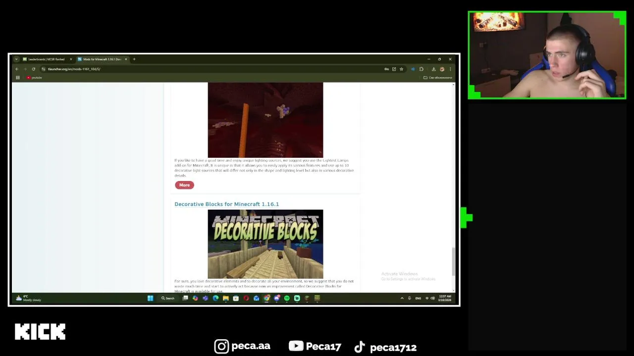Show the browser downloads

point(434,69)
